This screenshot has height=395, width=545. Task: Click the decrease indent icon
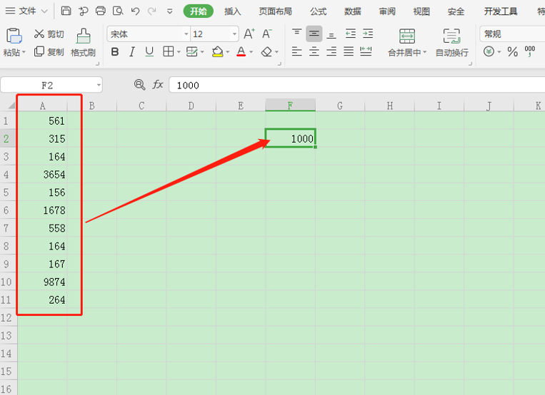[350, 34]
